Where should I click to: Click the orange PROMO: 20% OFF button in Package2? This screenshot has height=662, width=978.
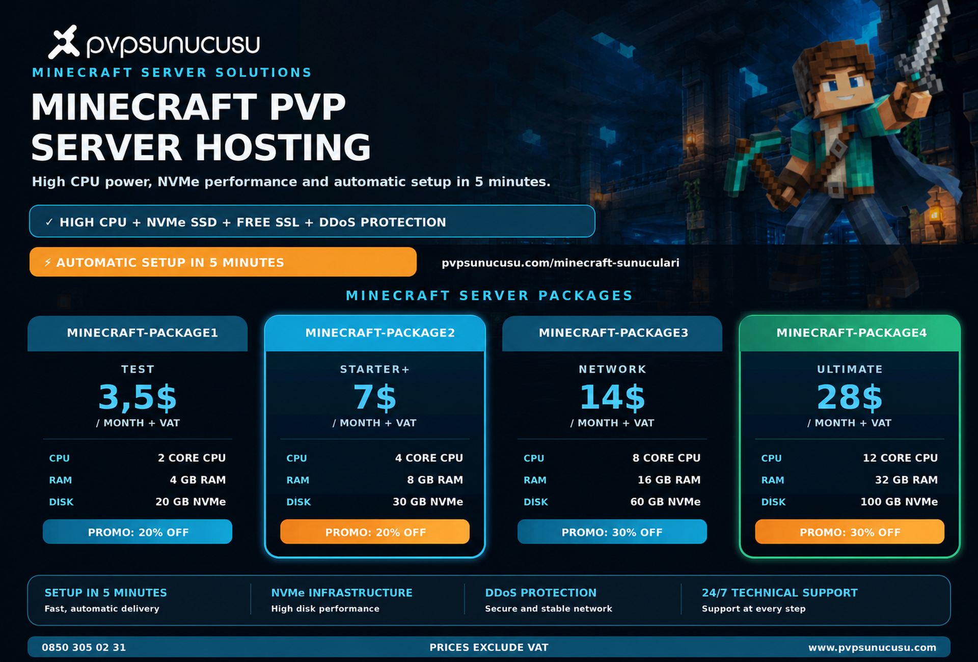pos(375,532)
